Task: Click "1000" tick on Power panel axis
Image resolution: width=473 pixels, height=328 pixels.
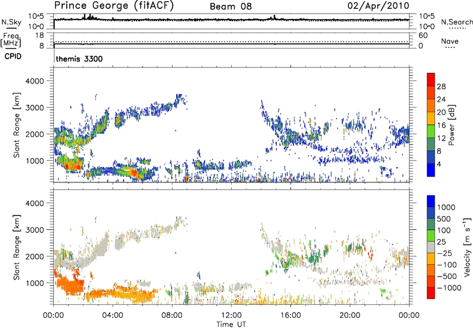Action: [35, 160]
